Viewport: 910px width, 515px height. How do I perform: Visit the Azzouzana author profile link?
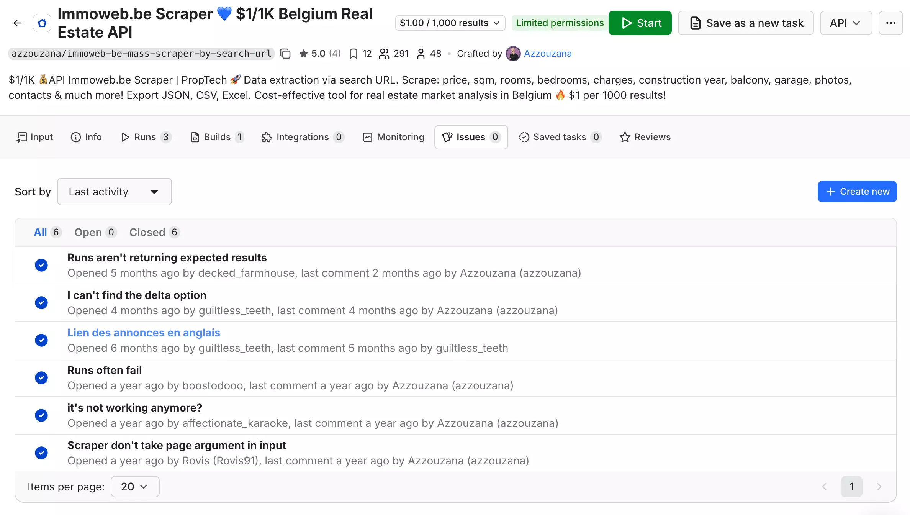[x=548, y=54]
